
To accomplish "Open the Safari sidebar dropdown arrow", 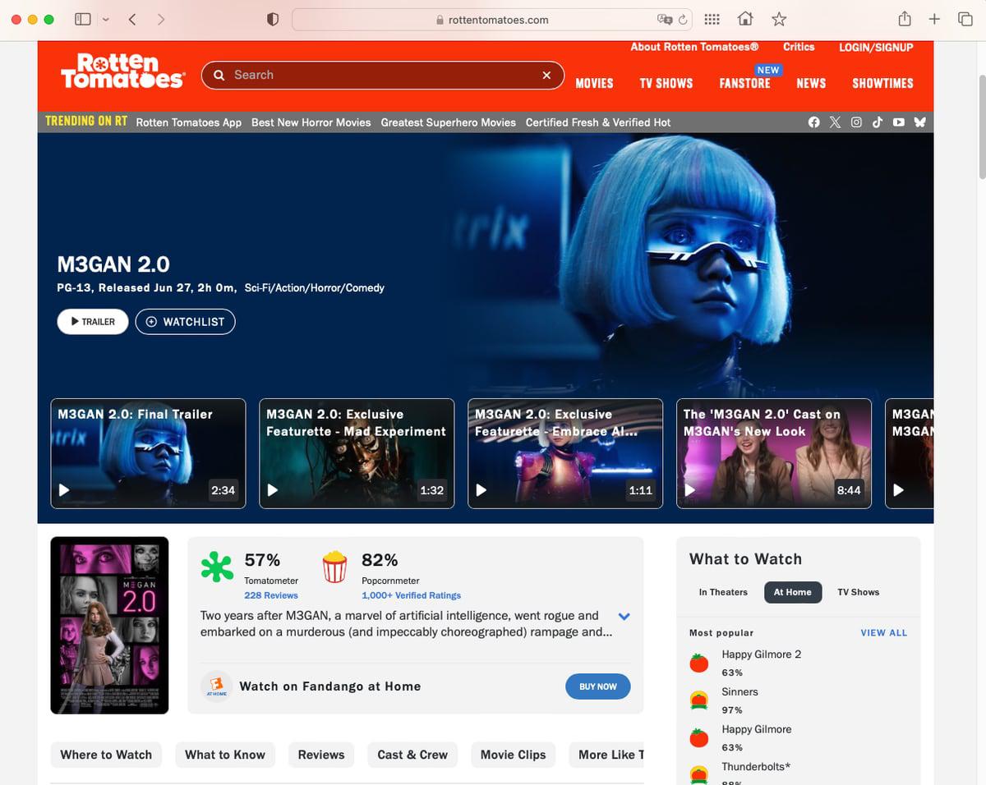I will 105,19.
